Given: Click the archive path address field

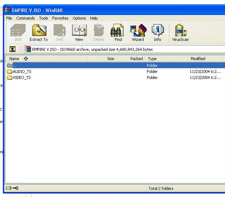Looking at the screenshot, I should pyautogui.click(x=125, y=49).
